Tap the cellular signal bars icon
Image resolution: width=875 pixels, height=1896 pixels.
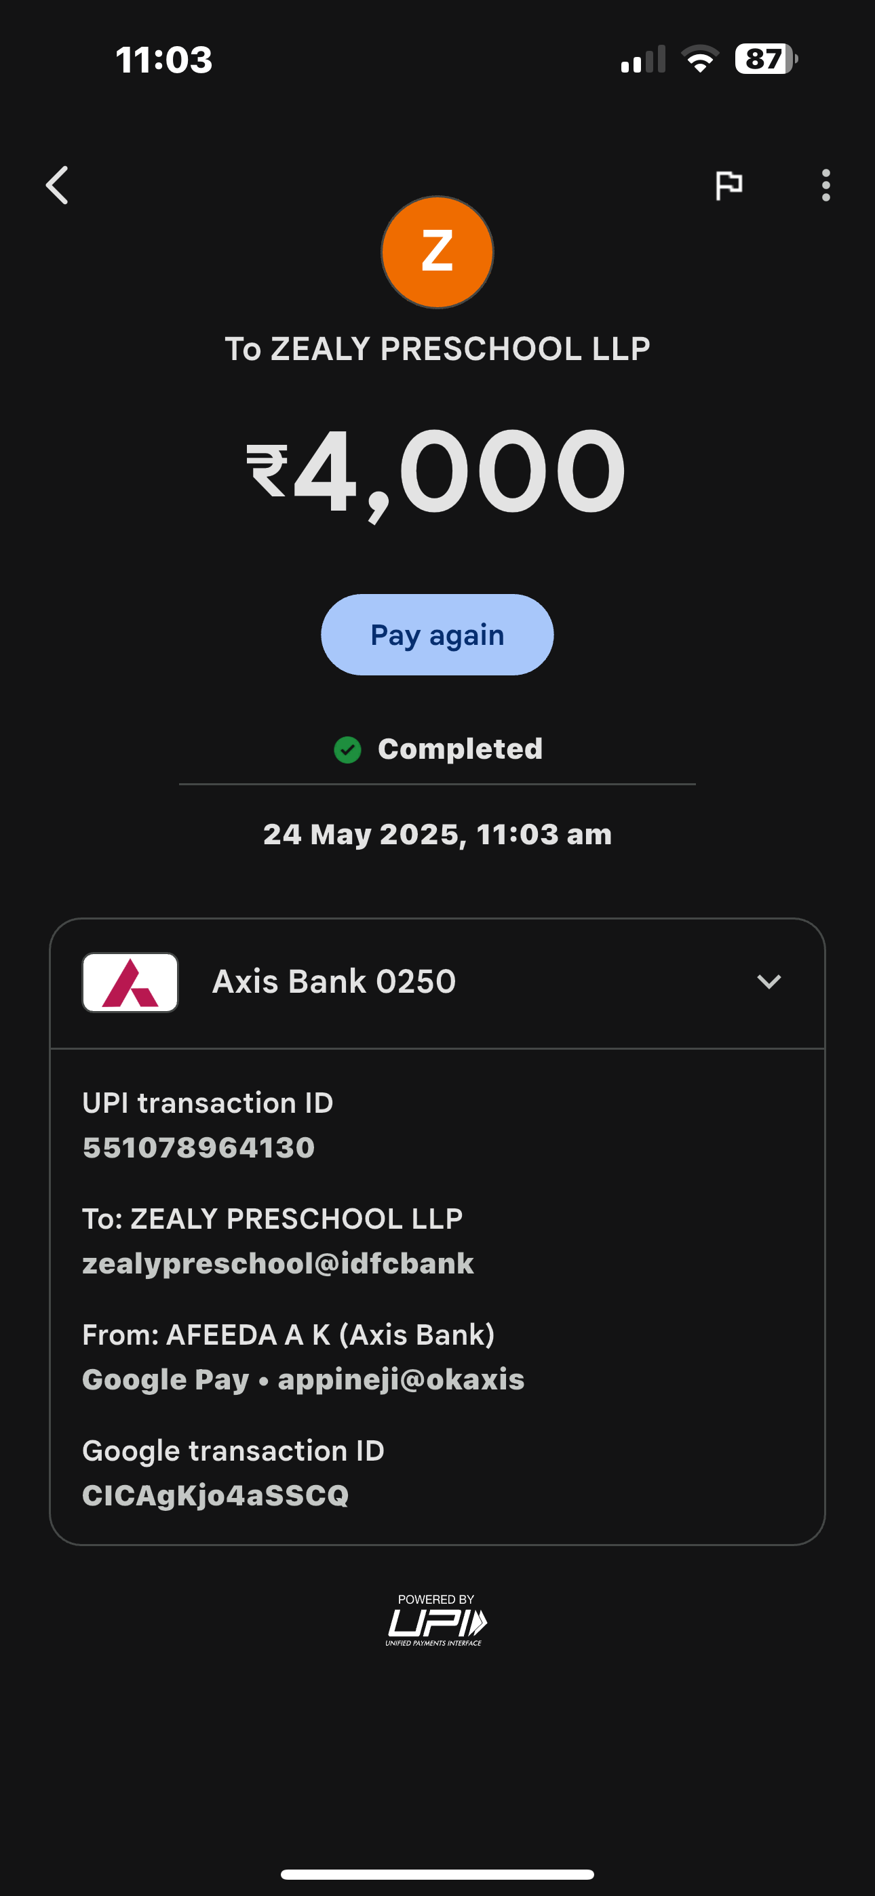[643, 59]
